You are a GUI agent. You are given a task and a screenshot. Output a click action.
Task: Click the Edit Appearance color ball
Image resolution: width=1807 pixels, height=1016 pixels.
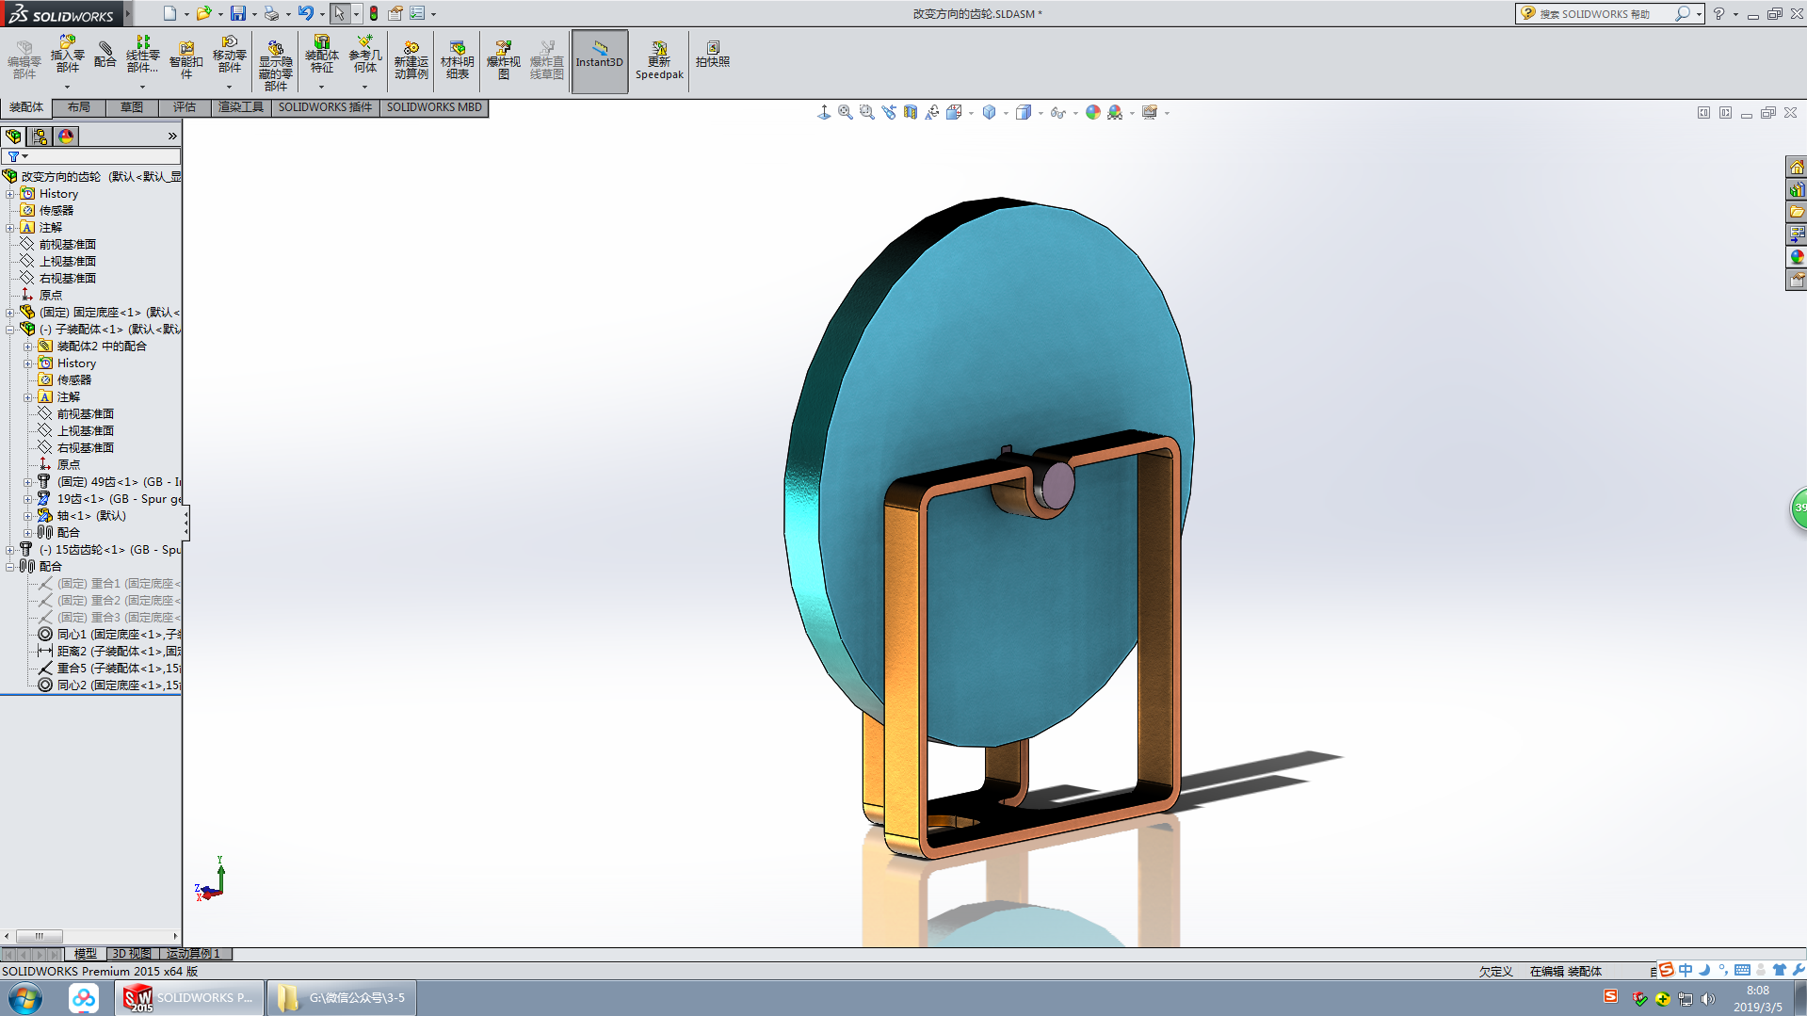click(x=1092, y=113)
